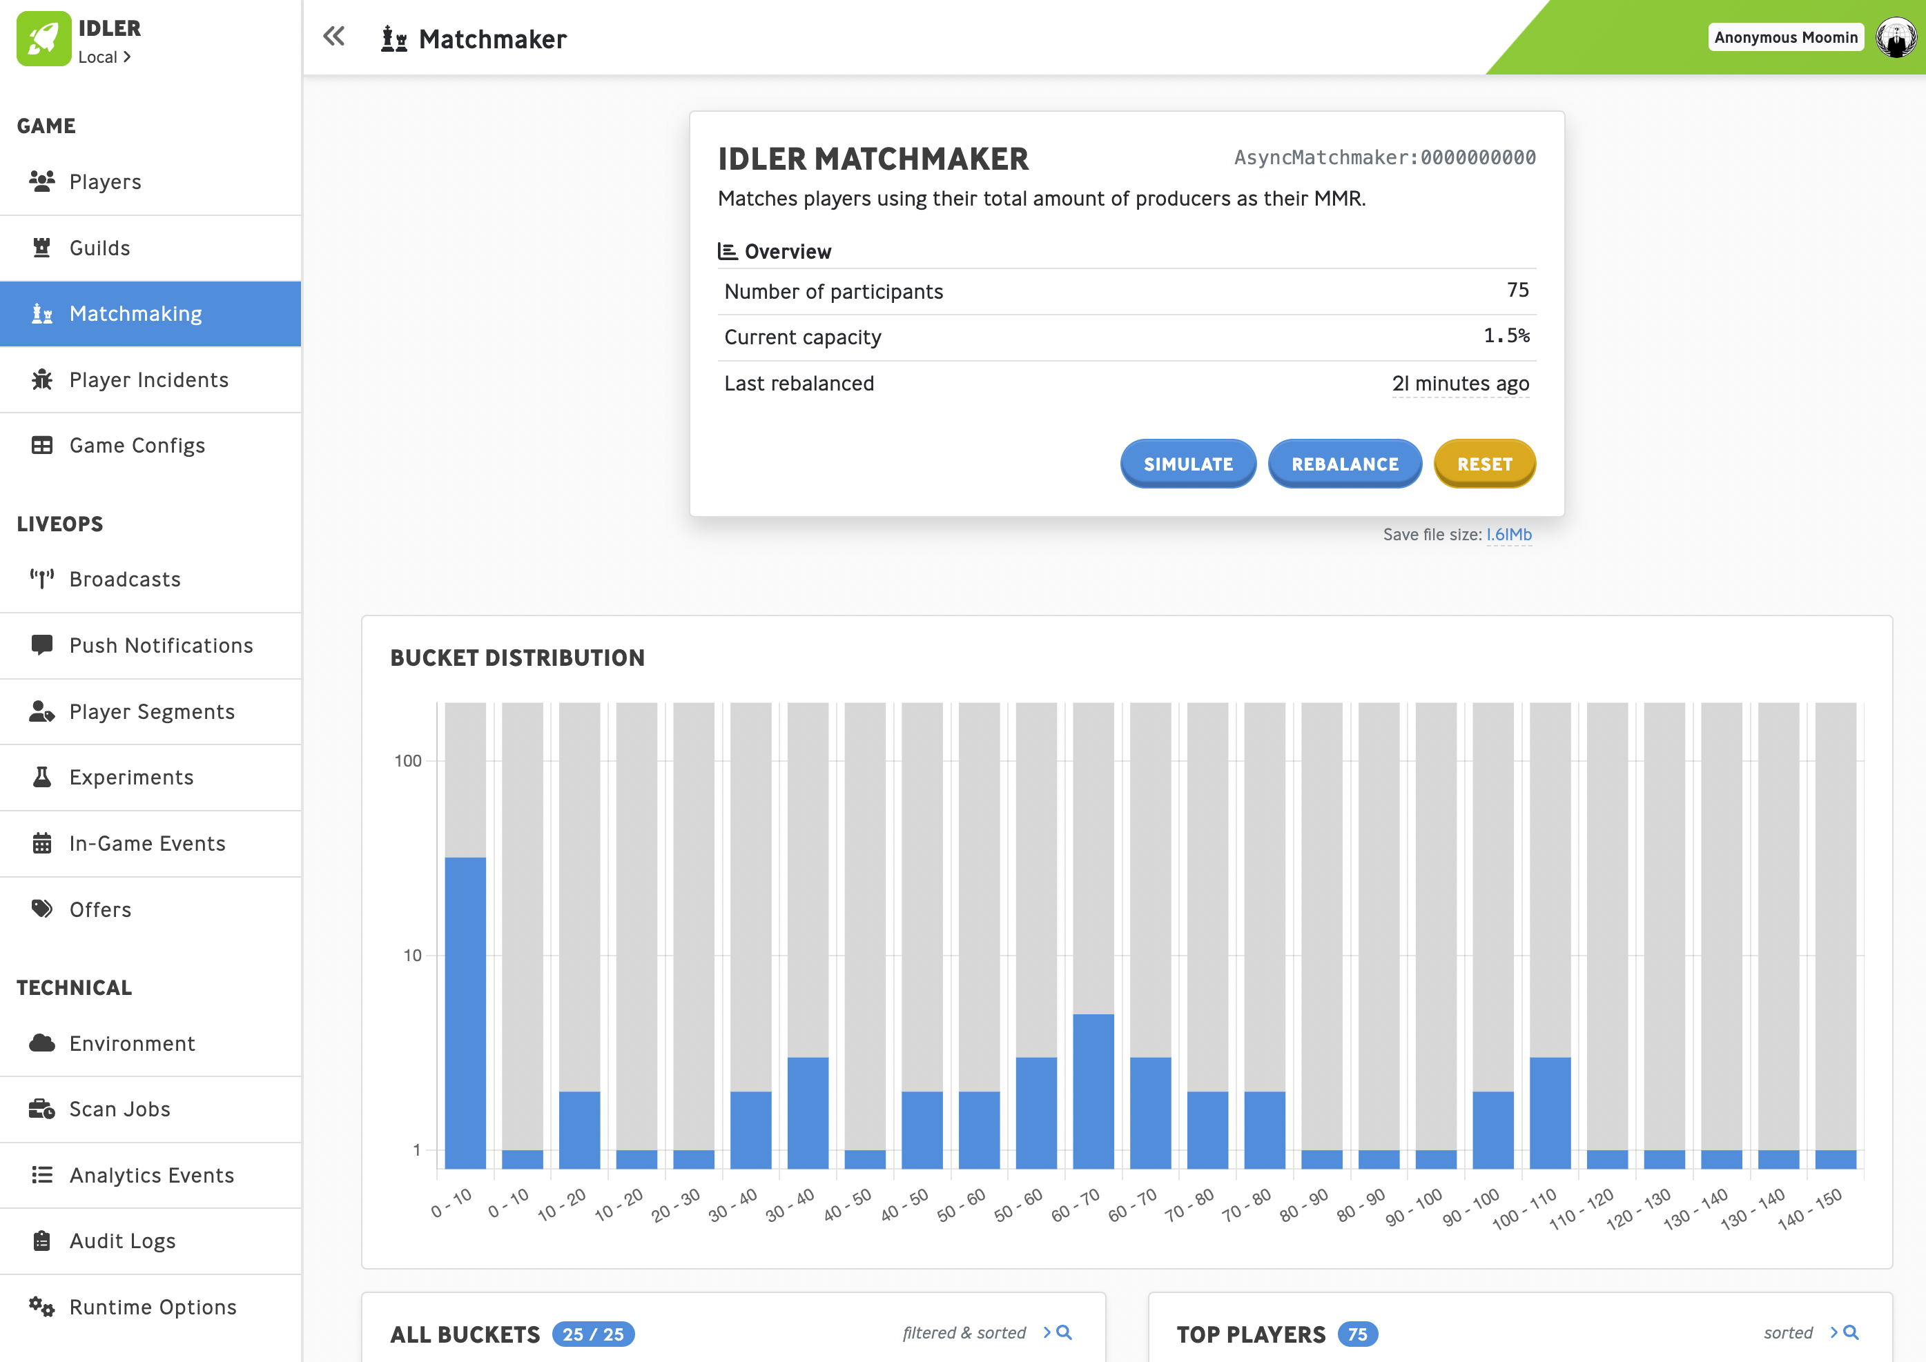This screenshot has width=1926, height=1362.
Task: Click the REBALANCE action button
Action: pyautogui.click(x=1343, y=464)
